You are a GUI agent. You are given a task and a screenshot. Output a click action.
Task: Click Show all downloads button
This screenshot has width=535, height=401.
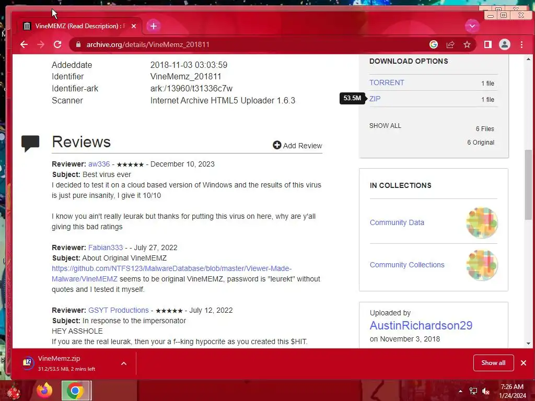(493, 363)
